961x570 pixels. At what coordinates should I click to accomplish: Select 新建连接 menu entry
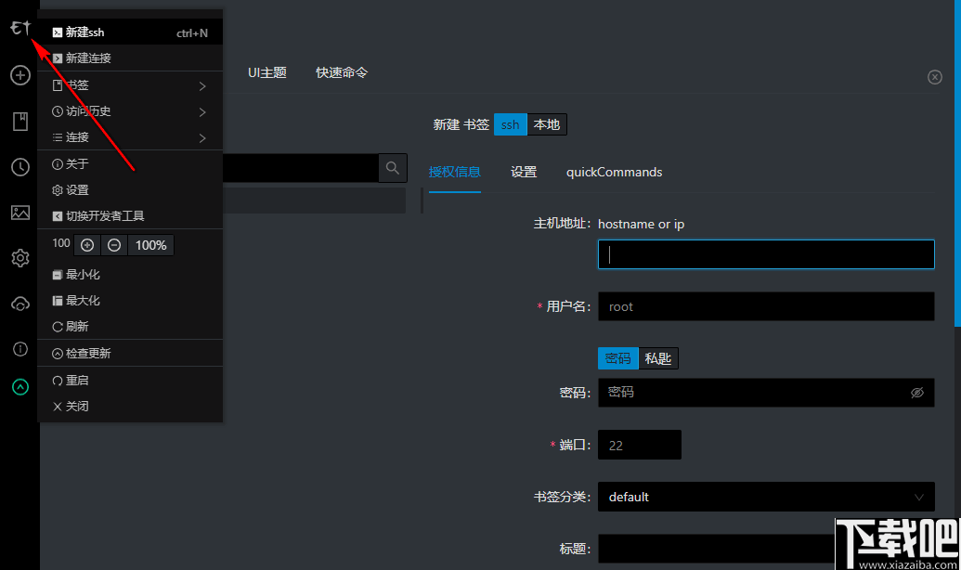(x=130, y=58)
